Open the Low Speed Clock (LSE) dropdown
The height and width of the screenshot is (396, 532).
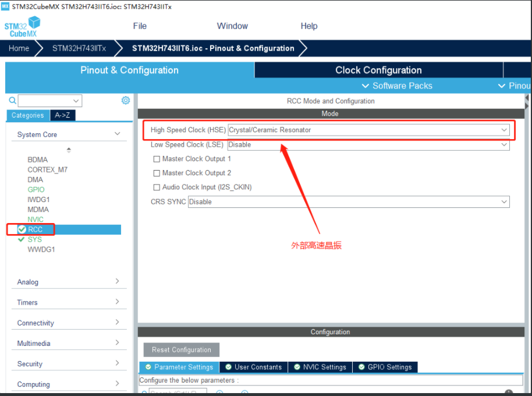368,144
